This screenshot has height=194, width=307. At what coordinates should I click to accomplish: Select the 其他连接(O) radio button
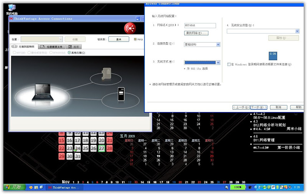click(69, 53)
